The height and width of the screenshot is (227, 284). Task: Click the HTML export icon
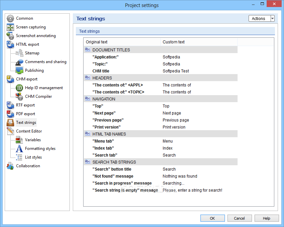[10, 44]
